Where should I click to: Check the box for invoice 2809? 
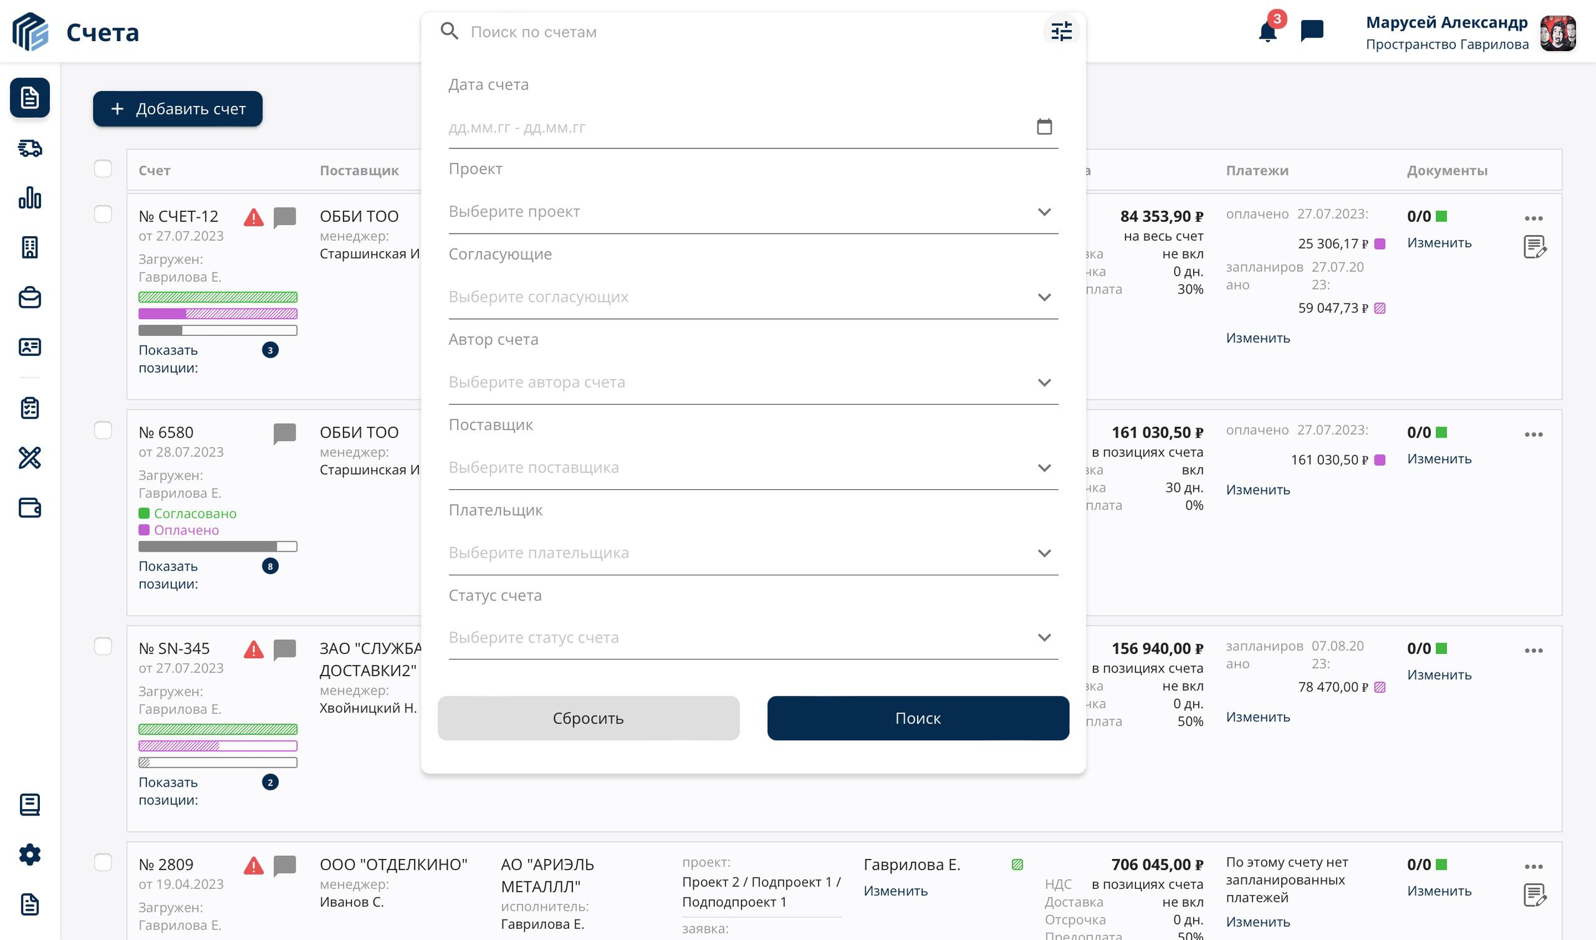click(x=103, y=862)
